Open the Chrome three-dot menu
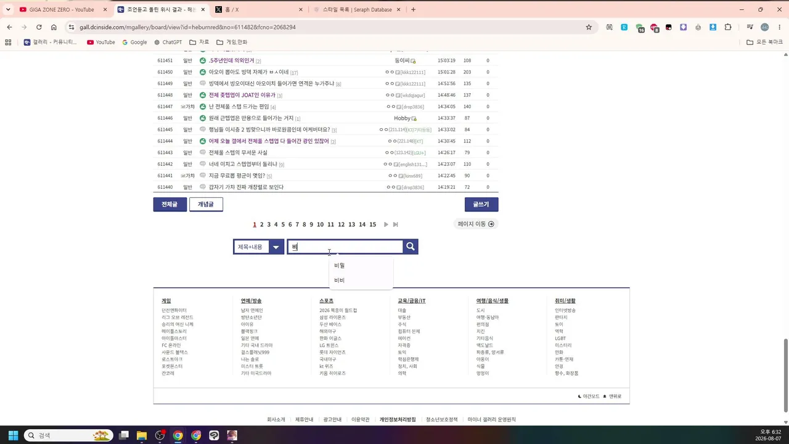 [779, 27]
